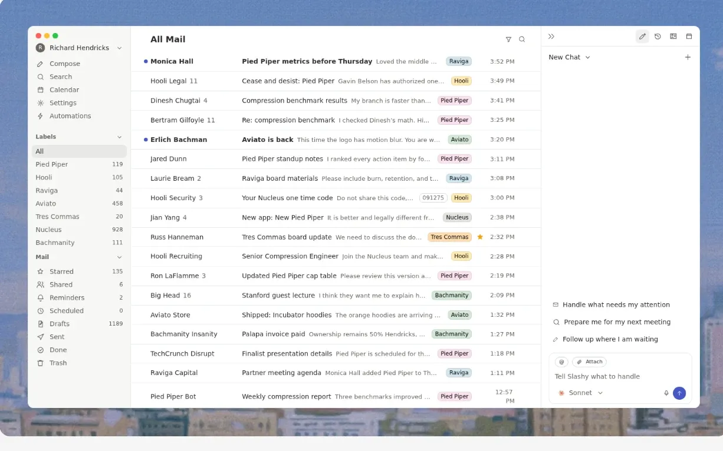This screenshot has height=451, width=723.
Task: Open chat history clock icon
Action: [658, 37]
